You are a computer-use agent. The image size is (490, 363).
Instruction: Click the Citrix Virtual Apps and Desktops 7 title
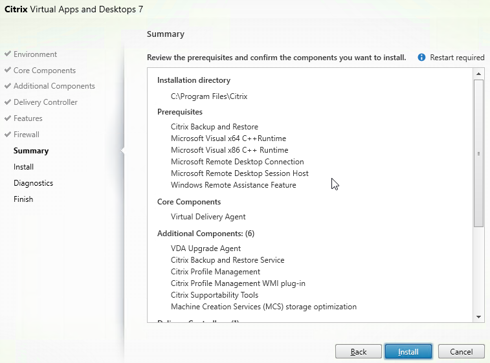tap(74, 9)
